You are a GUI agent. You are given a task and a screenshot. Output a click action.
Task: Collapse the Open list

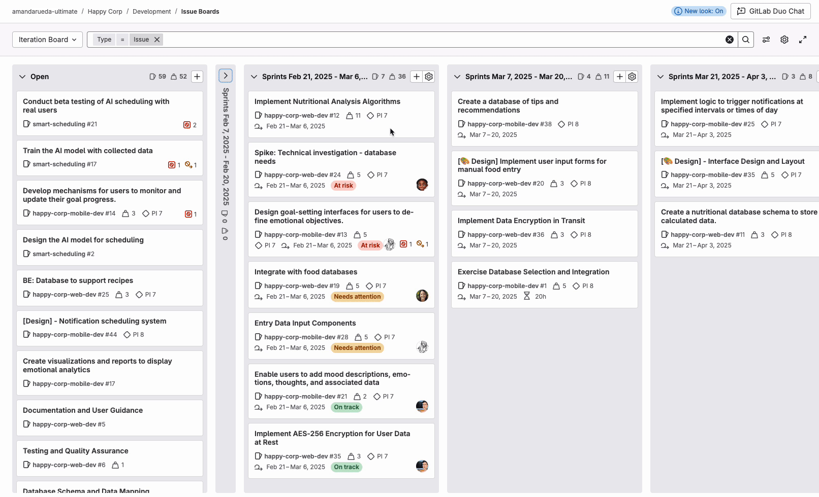(x=22, y=77)
